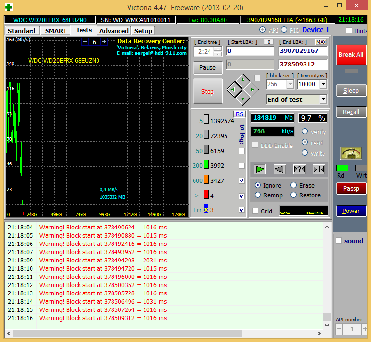Click the up arrow navigation diamond
The image size is (371, 342).
coord(242,79)
